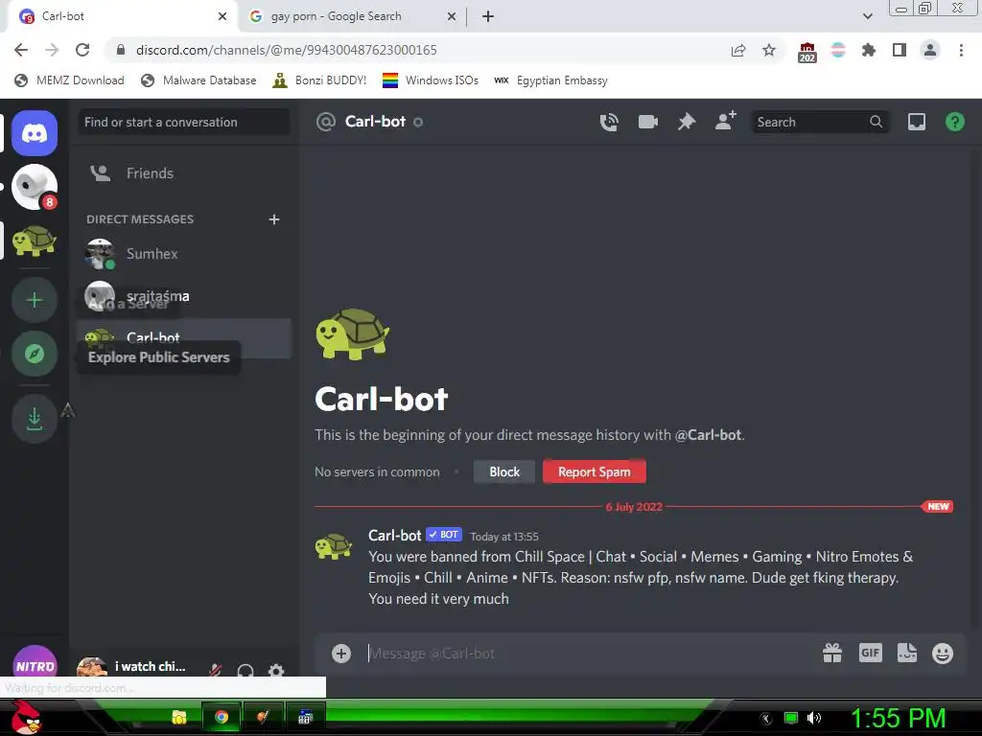Click the Carl-bot username in the message
982x736 pixels.
pyautogui.click(x=394, y=536)
